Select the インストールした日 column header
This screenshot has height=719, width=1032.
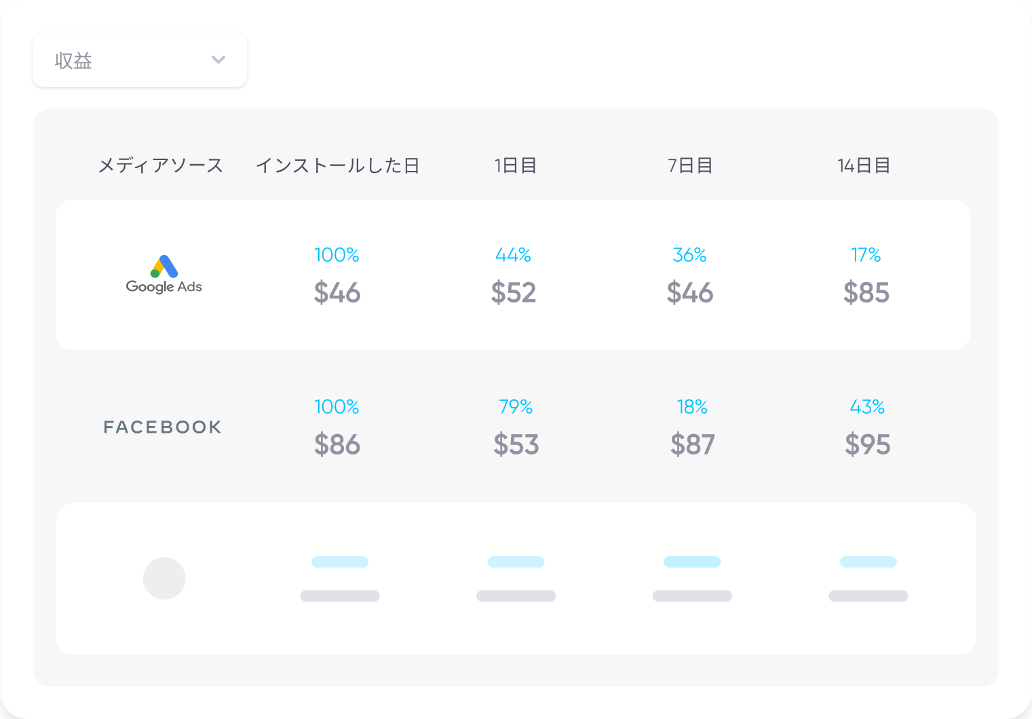337,166
